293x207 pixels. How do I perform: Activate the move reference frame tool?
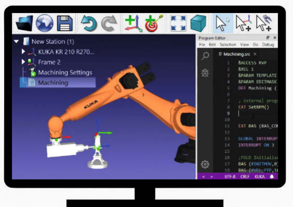(x=243, y=23)
